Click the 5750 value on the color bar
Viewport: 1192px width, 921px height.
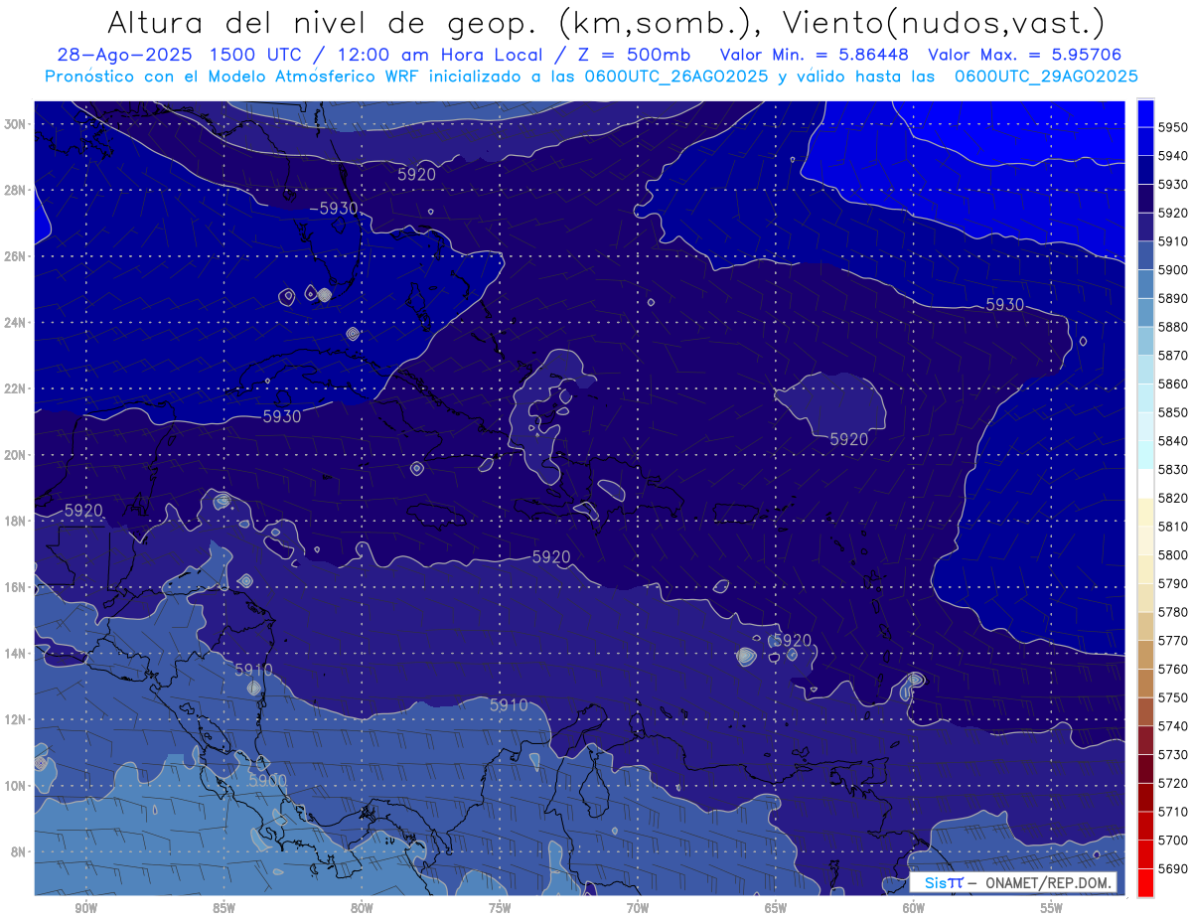click(x=1173, y=697)
